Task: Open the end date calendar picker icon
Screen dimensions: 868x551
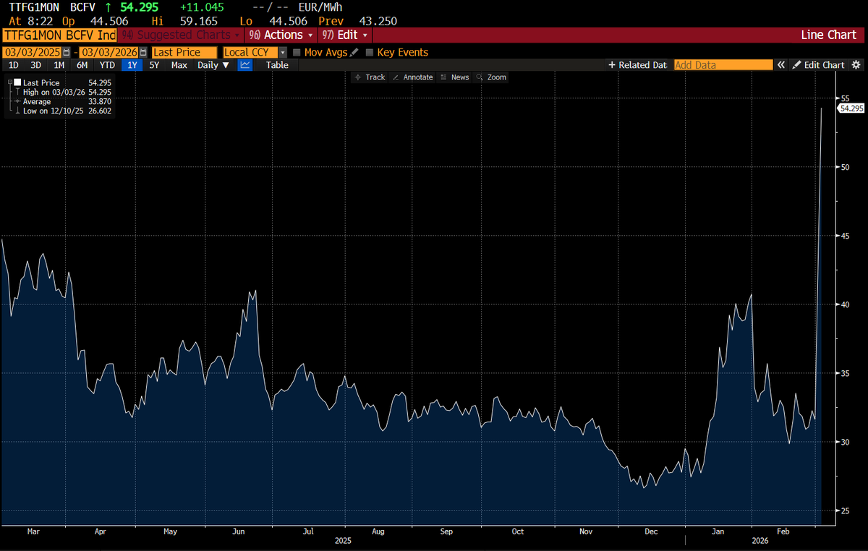Action: pos(143,53)
